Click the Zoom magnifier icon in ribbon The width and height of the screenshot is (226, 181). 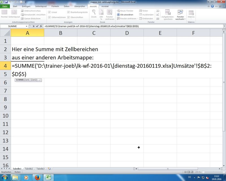tap(94, 12)
